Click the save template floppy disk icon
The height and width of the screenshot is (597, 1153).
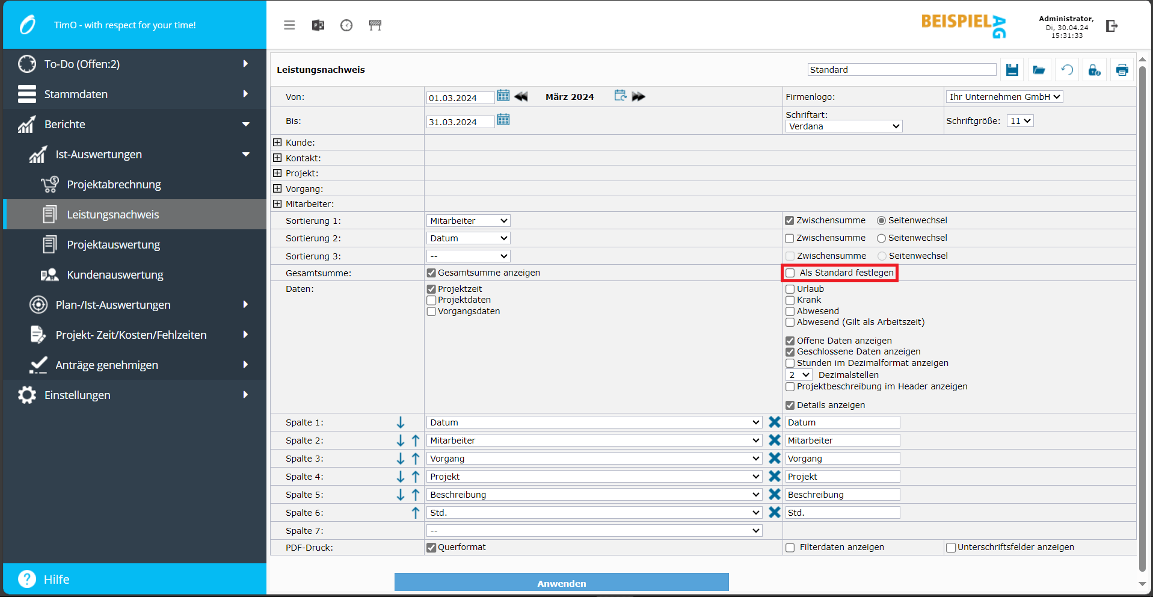(x=1012, y=70)
